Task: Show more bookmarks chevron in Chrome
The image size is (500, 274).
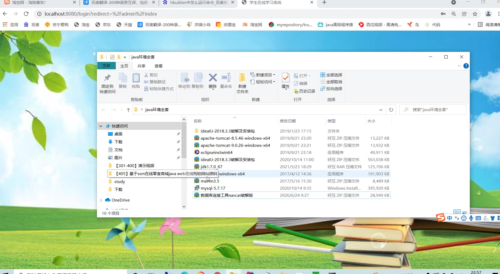Action: coord(469,24)
